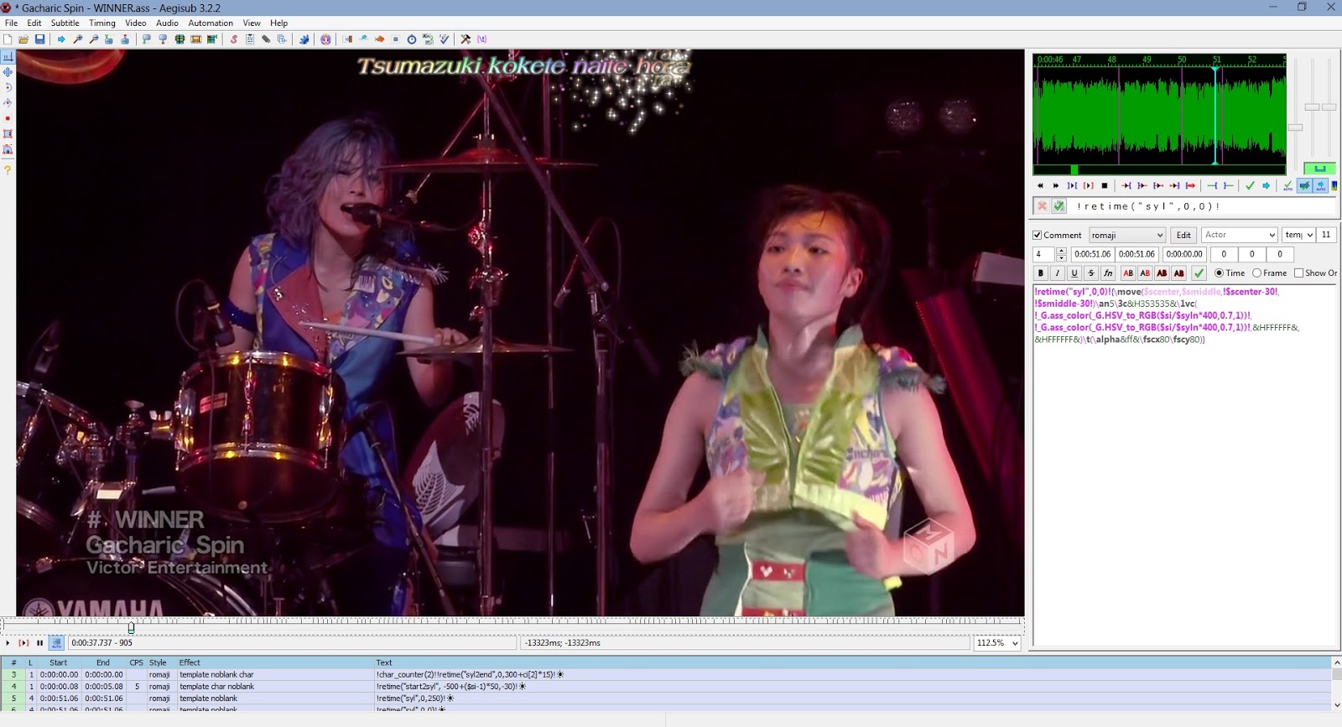The width and height of the screenshot is (1342, 727).
Task: Click the Edit style button
Action: (1183, 236)
